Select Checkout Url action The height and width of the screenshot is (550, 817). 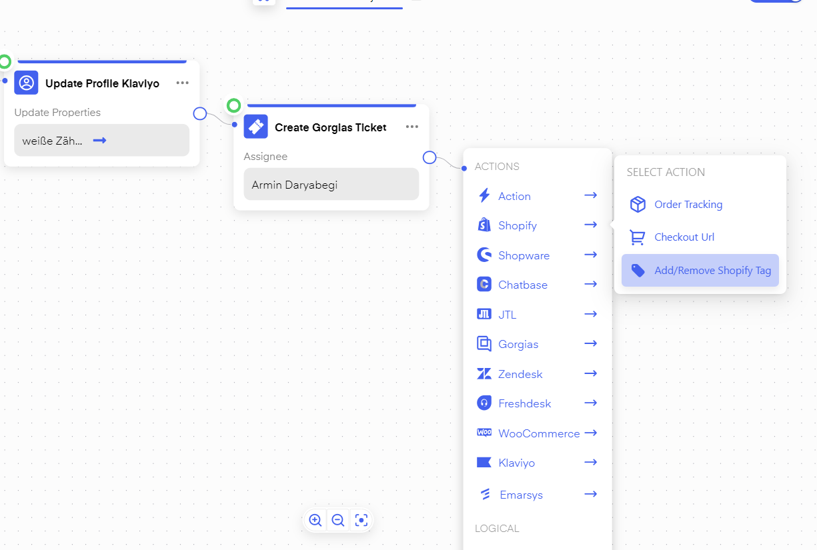(x=684, y=237)
